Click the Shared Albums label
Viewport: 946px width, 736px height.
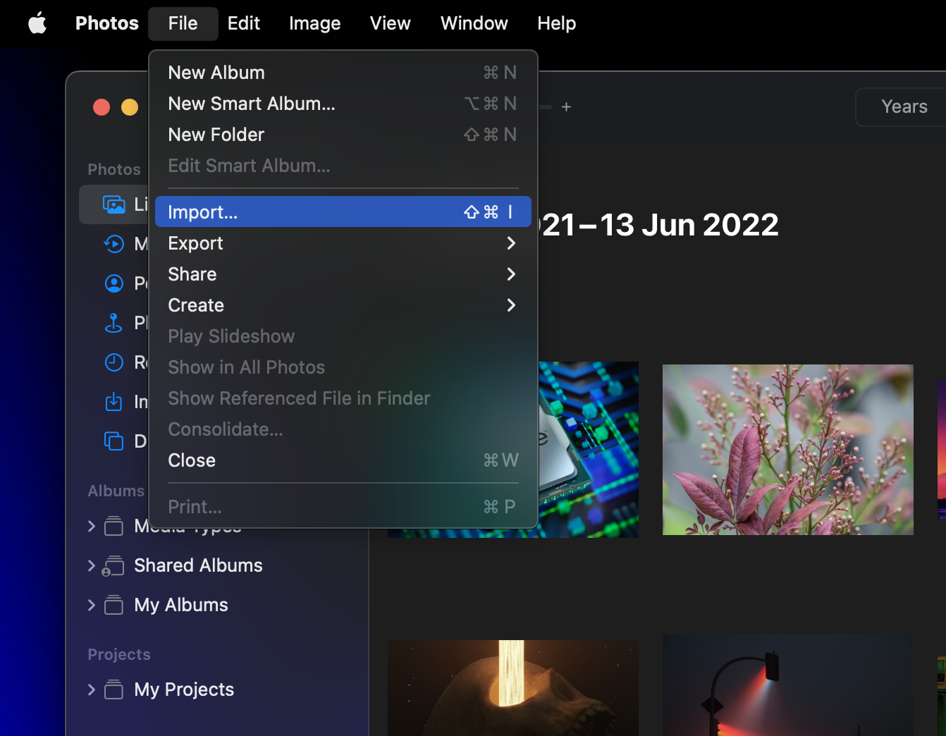[x=198, y=565]
